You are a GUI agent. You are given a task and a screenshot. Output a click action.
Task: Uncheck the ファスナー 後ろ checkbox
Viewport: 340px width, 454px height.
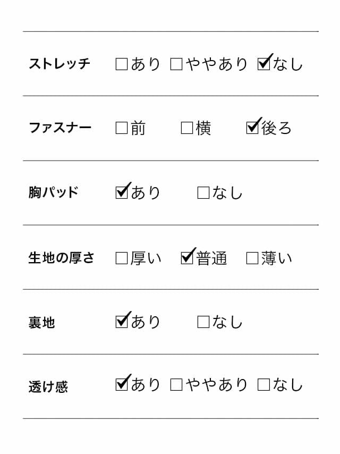pos(253,128)
